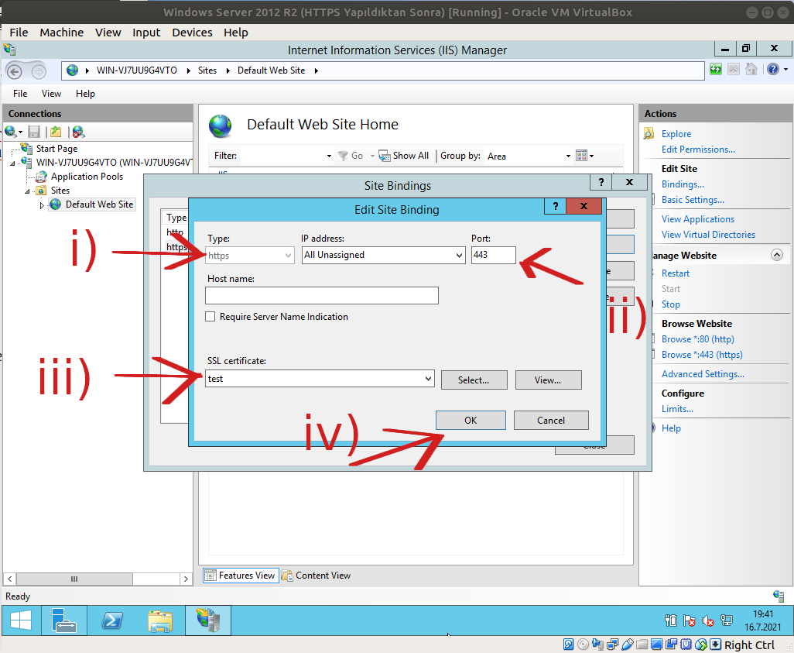Click the Up folder icon in Connections
This screenshot has width=794, height=653.
(x=55, y=132)
